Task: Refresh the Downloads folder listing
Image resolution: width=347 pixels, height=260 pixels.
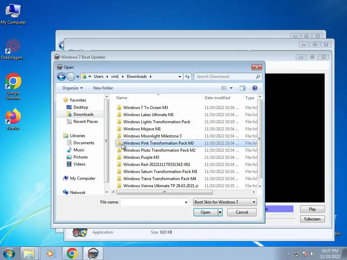Action: pyautogui.click(x=187, y=77)
